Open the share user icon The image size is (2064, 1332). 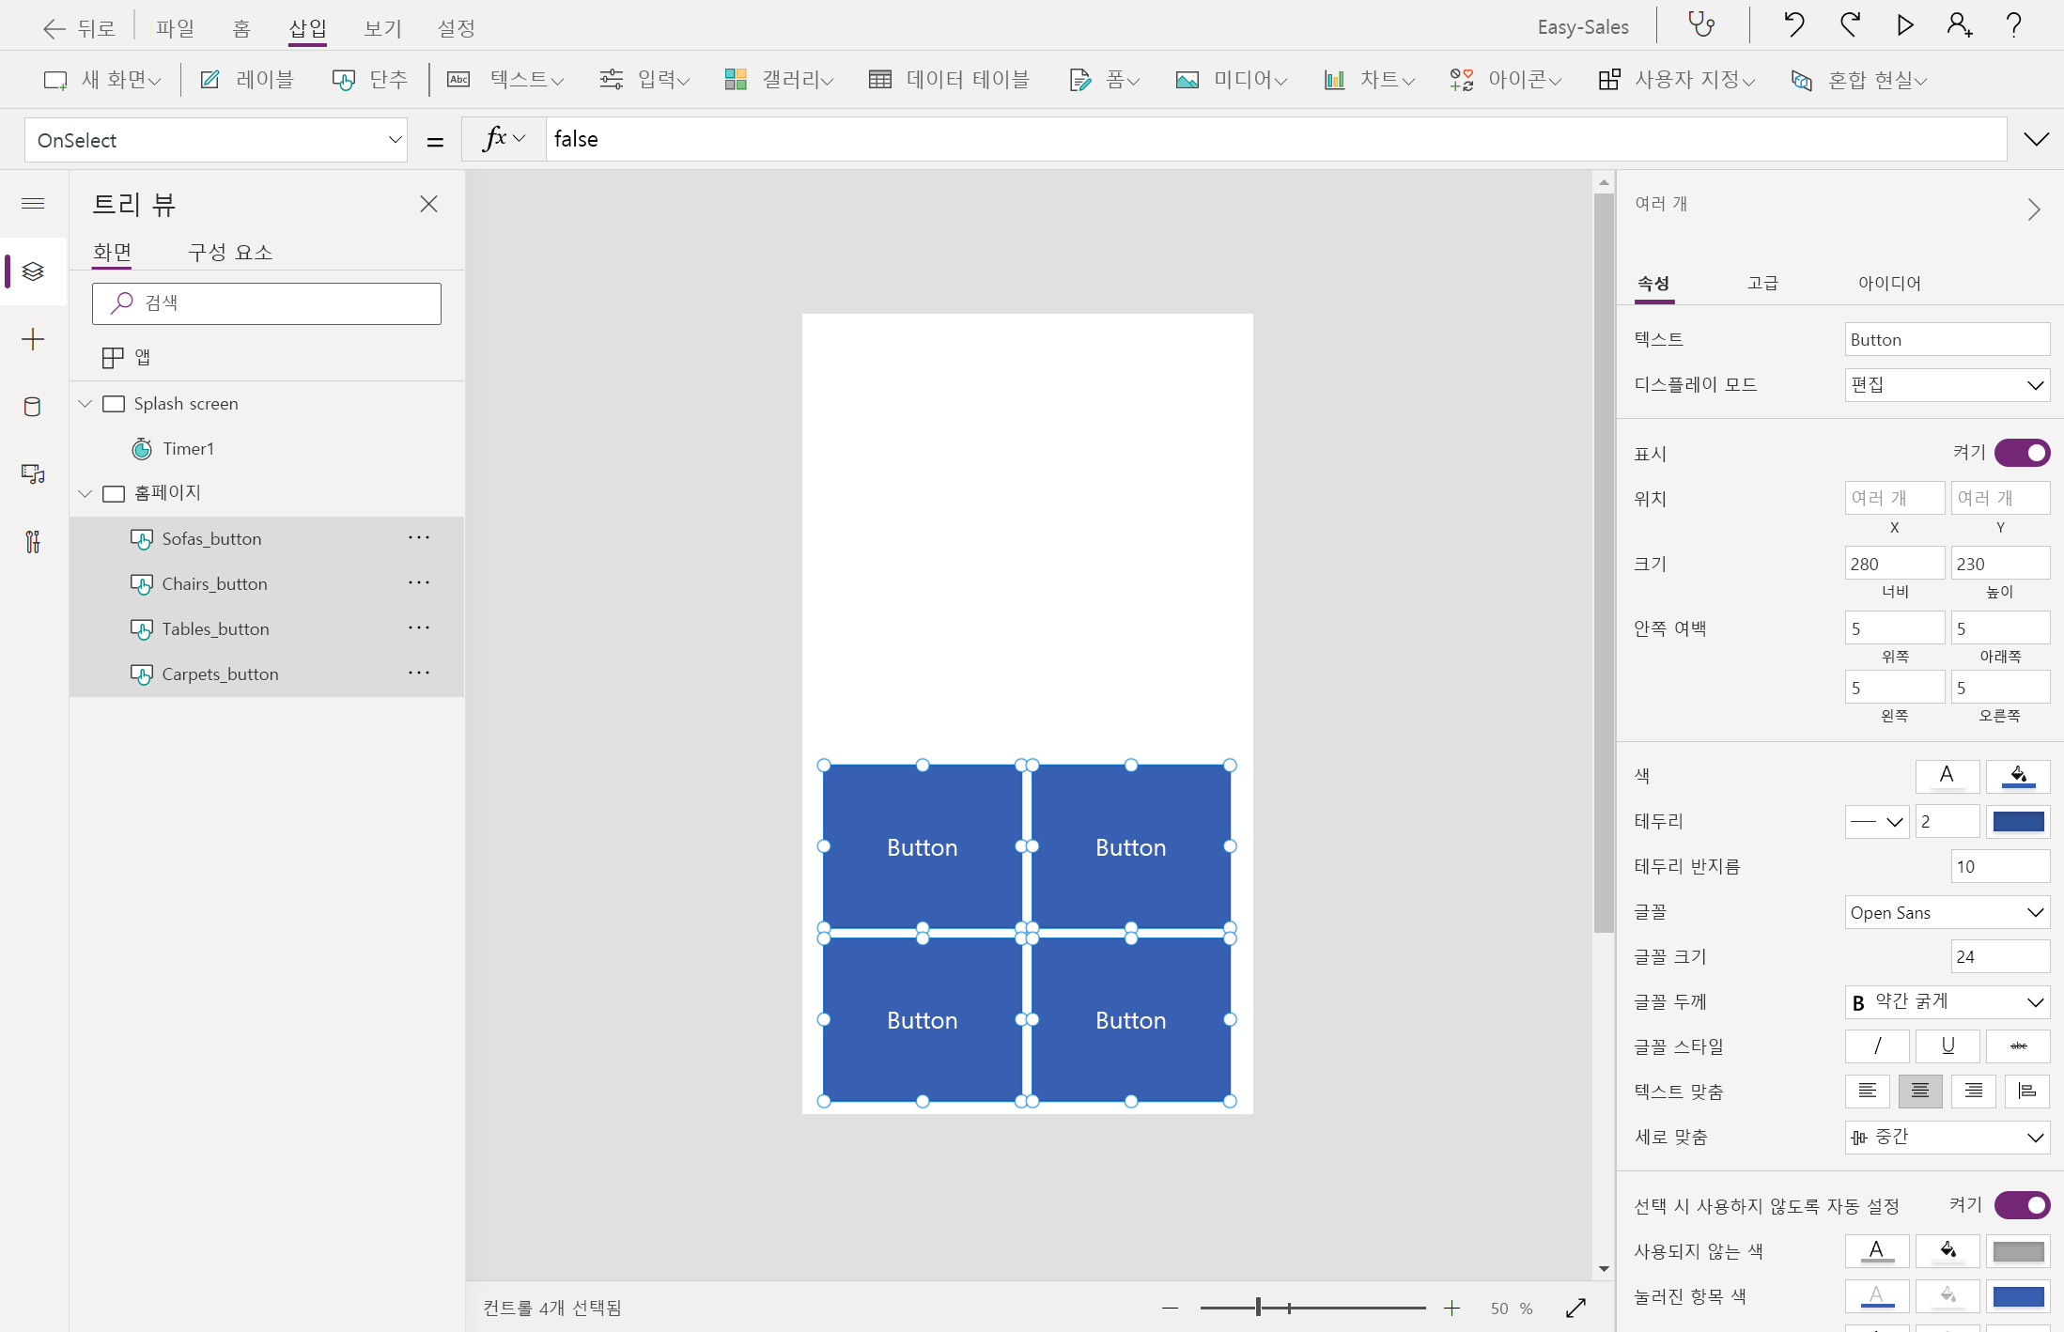coord(1959,25)
